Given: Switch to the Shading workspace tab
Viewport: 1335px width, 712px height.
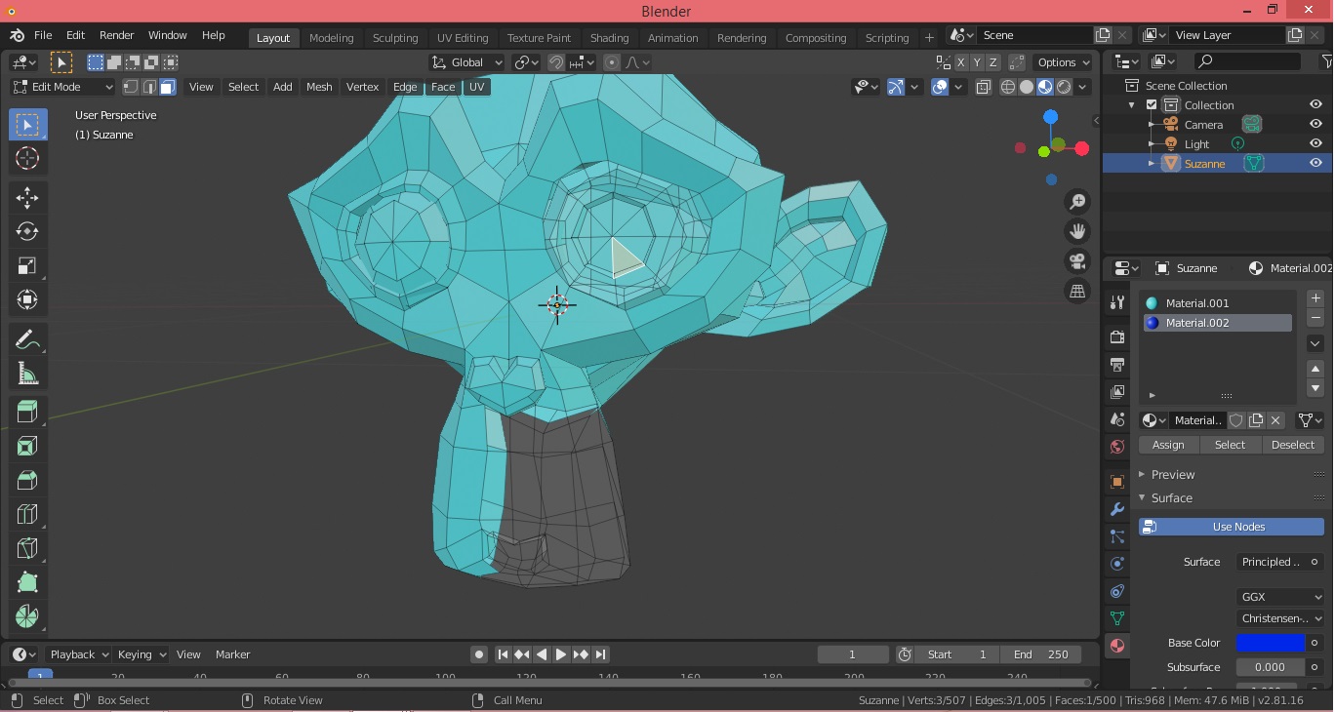Looking at the screenshot, I should (609, 38).
